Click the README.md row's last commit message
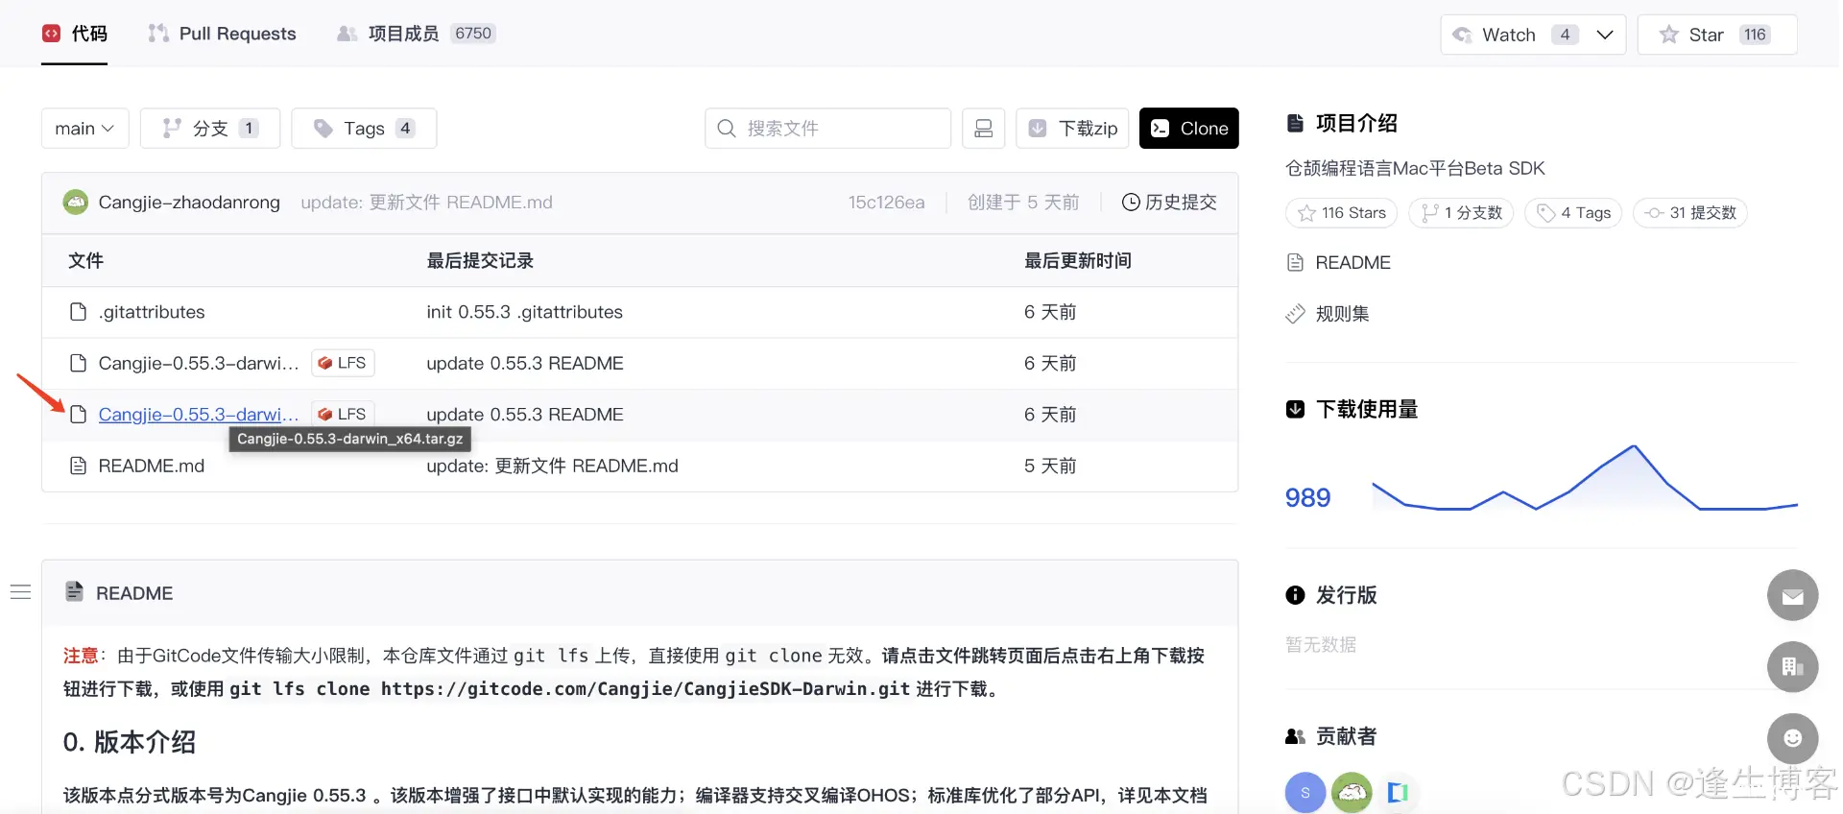1843x814 pixels. coord(552,466)
